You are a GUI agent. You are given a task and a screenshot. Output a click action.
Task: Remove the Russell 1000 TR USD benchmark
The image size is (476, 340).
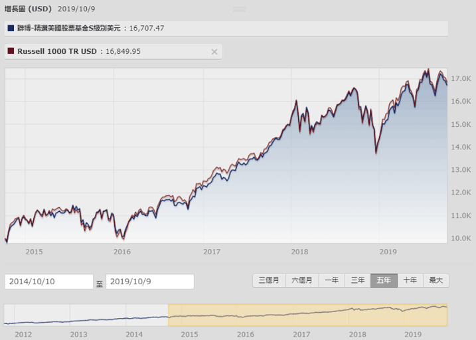214,52
